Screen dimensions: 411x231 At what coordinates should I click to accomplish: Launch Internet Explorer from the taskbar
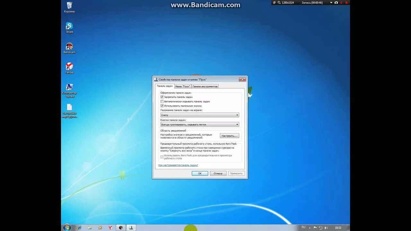79,227
